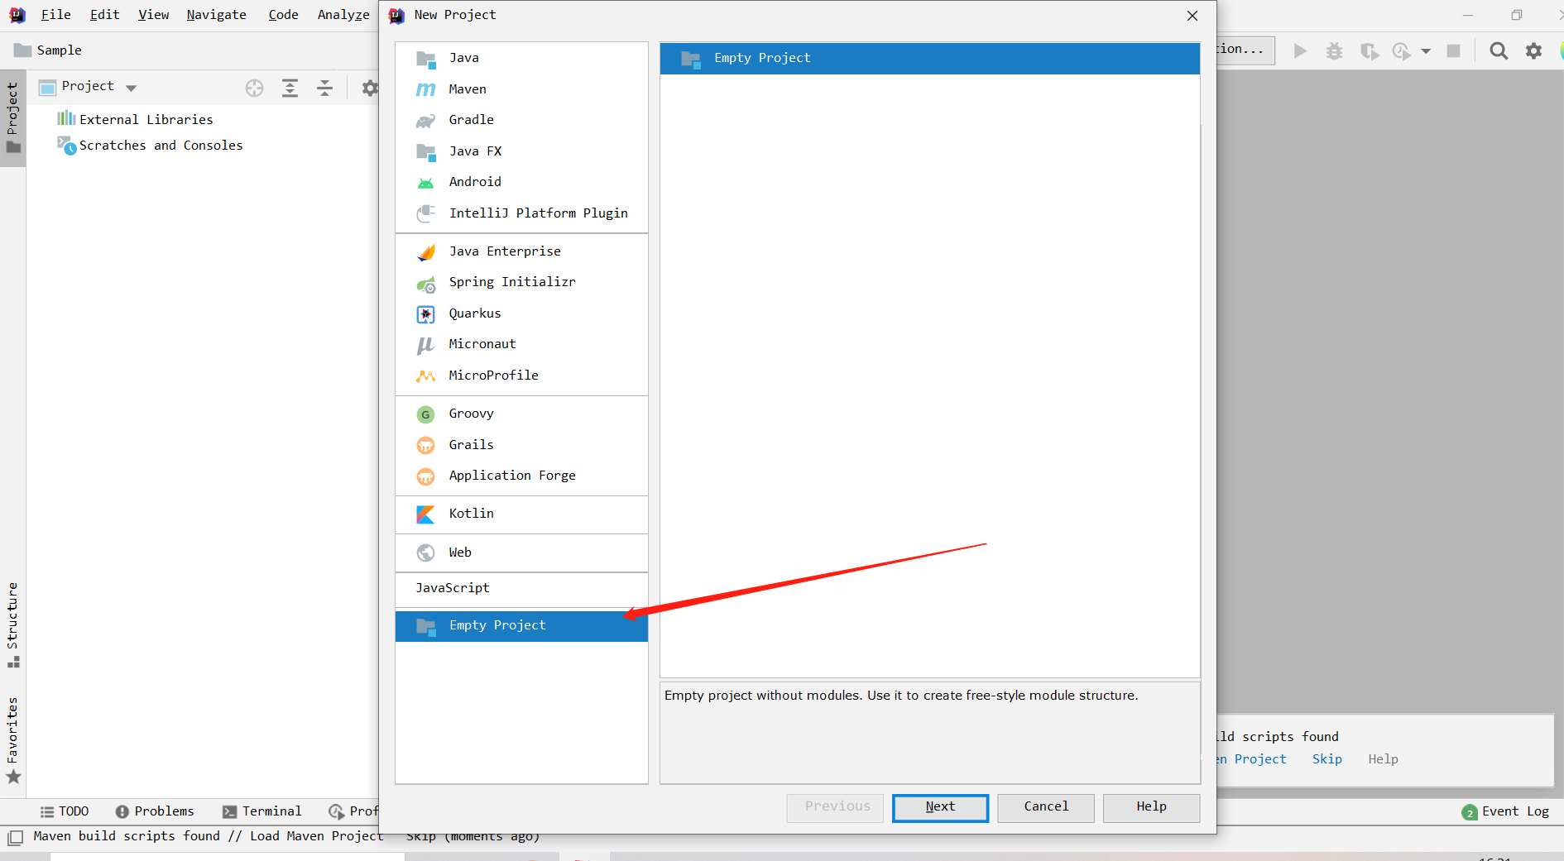Select Empty Project in the left list

521,625
